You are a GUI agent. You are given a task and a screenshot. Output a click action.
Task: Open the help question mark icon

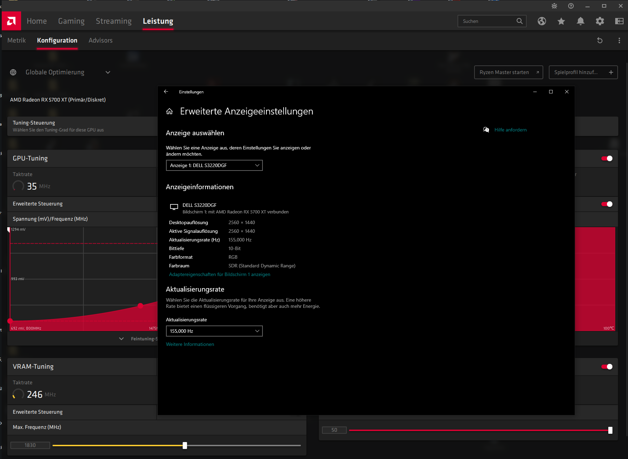[x=571, y=6]
